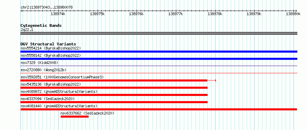Open the nsv6337662 (Sedlazeck2020) label
Viewport: 307px width, 130px height.
point(87,113)
